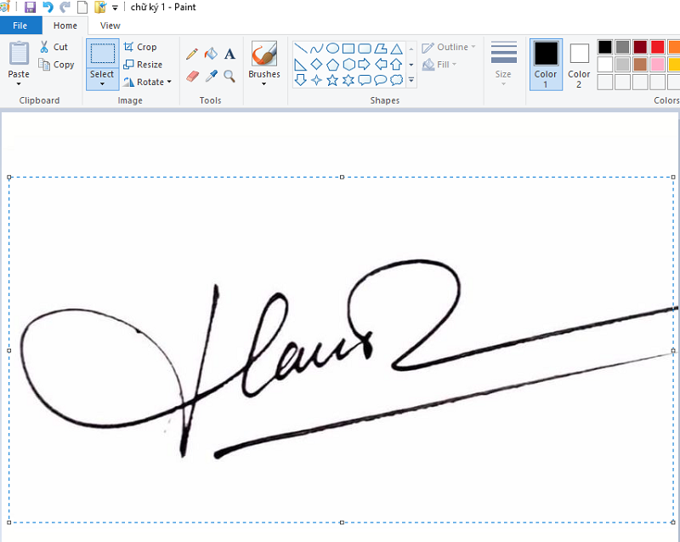This screenshot has height=542, width=680.
Task: Select the Eraser tool
Action: point(192,77)
